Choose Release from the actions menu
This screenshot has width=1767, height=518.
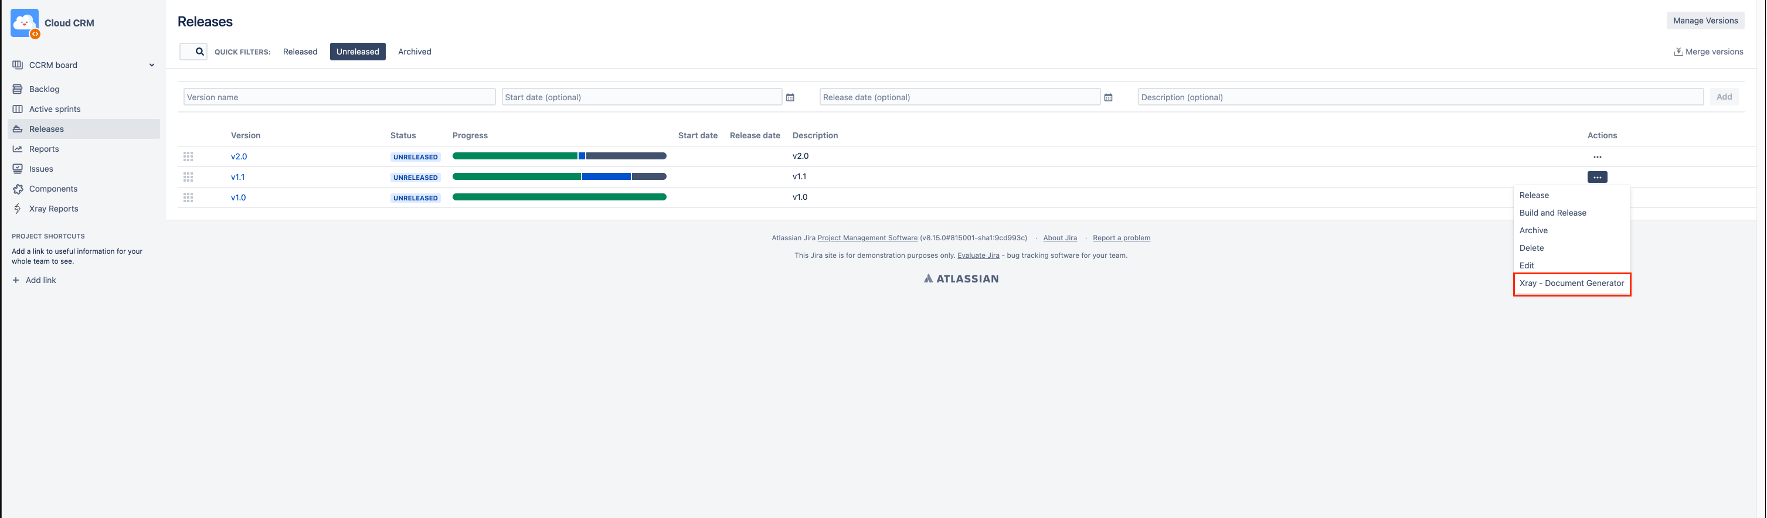tap(1572, 195)
